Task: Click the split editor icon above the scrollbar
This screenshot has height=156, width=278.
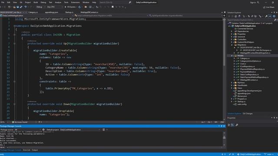Action: [224, 16]
